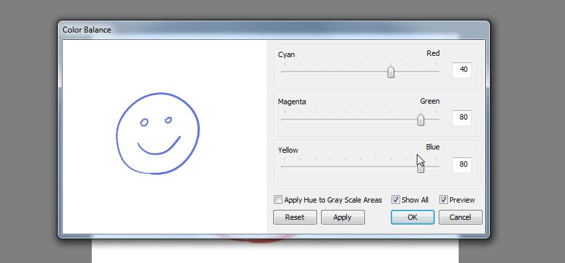Click the Reset button
Viewport: 565px width, 263px height.
coord(294,217)
